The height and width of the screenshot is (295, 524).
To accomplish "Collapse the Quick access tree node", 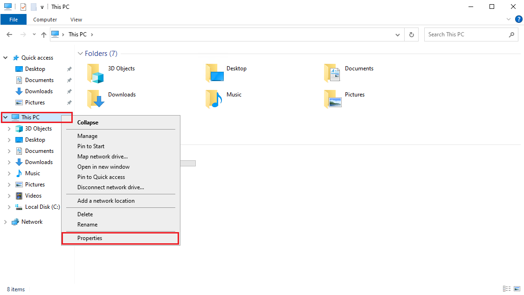I will point(5,58).
